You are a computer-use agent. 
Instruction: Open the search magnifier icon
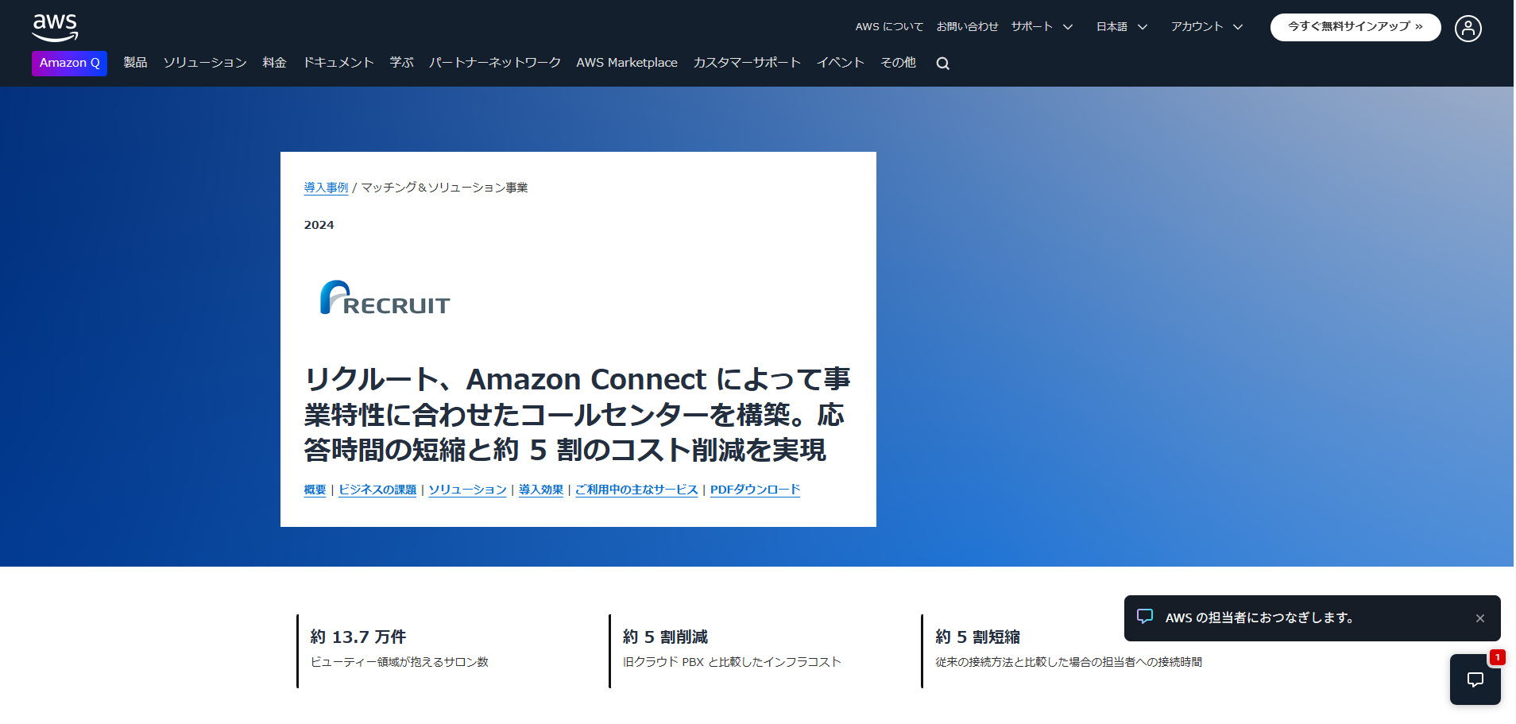pyautogui.click(x=942, y=64)
